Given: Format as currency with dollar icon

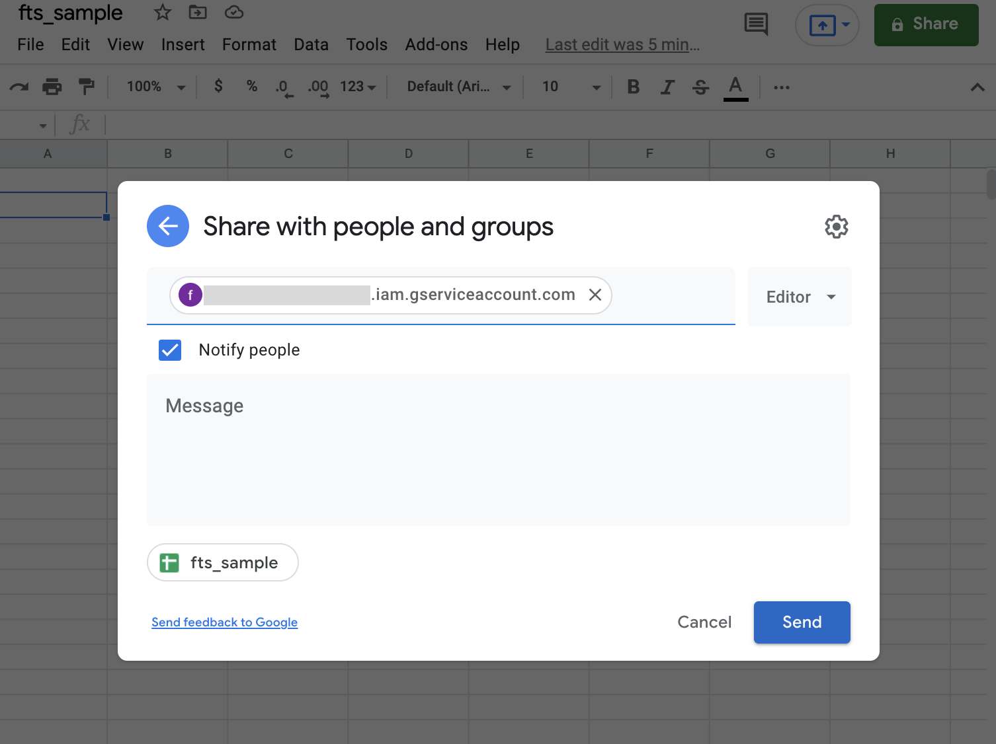Looking at the screenshot, I should click(x=218, y=86).
